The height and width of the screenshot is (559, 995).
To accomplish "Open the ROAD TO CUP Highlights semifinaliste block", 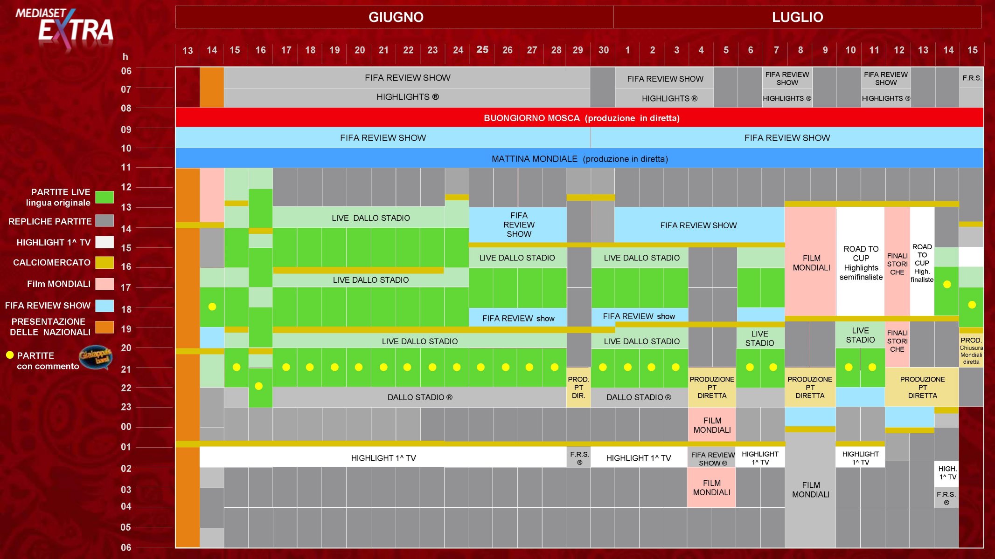I will point(861,262).
